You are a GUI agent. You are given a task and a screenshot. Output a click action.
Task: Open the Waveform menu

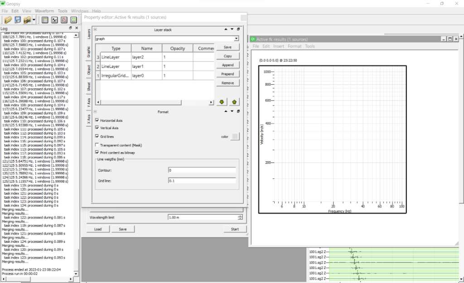[45, 10]
